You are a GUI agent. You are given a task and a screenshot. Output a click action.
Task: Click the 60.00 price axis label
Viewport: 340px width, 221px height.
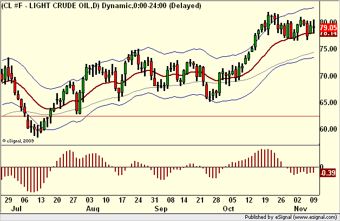(x=329, y=129)
